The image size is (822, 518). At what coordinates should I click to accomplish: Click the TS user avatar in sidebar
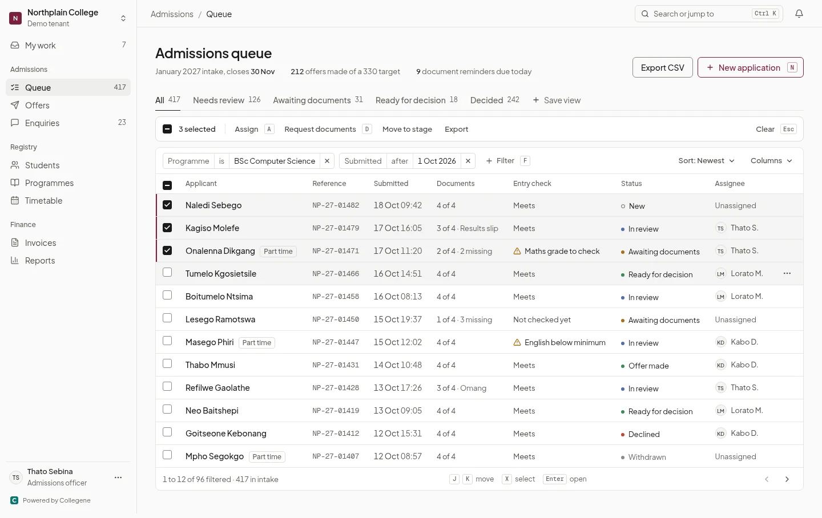16,477
